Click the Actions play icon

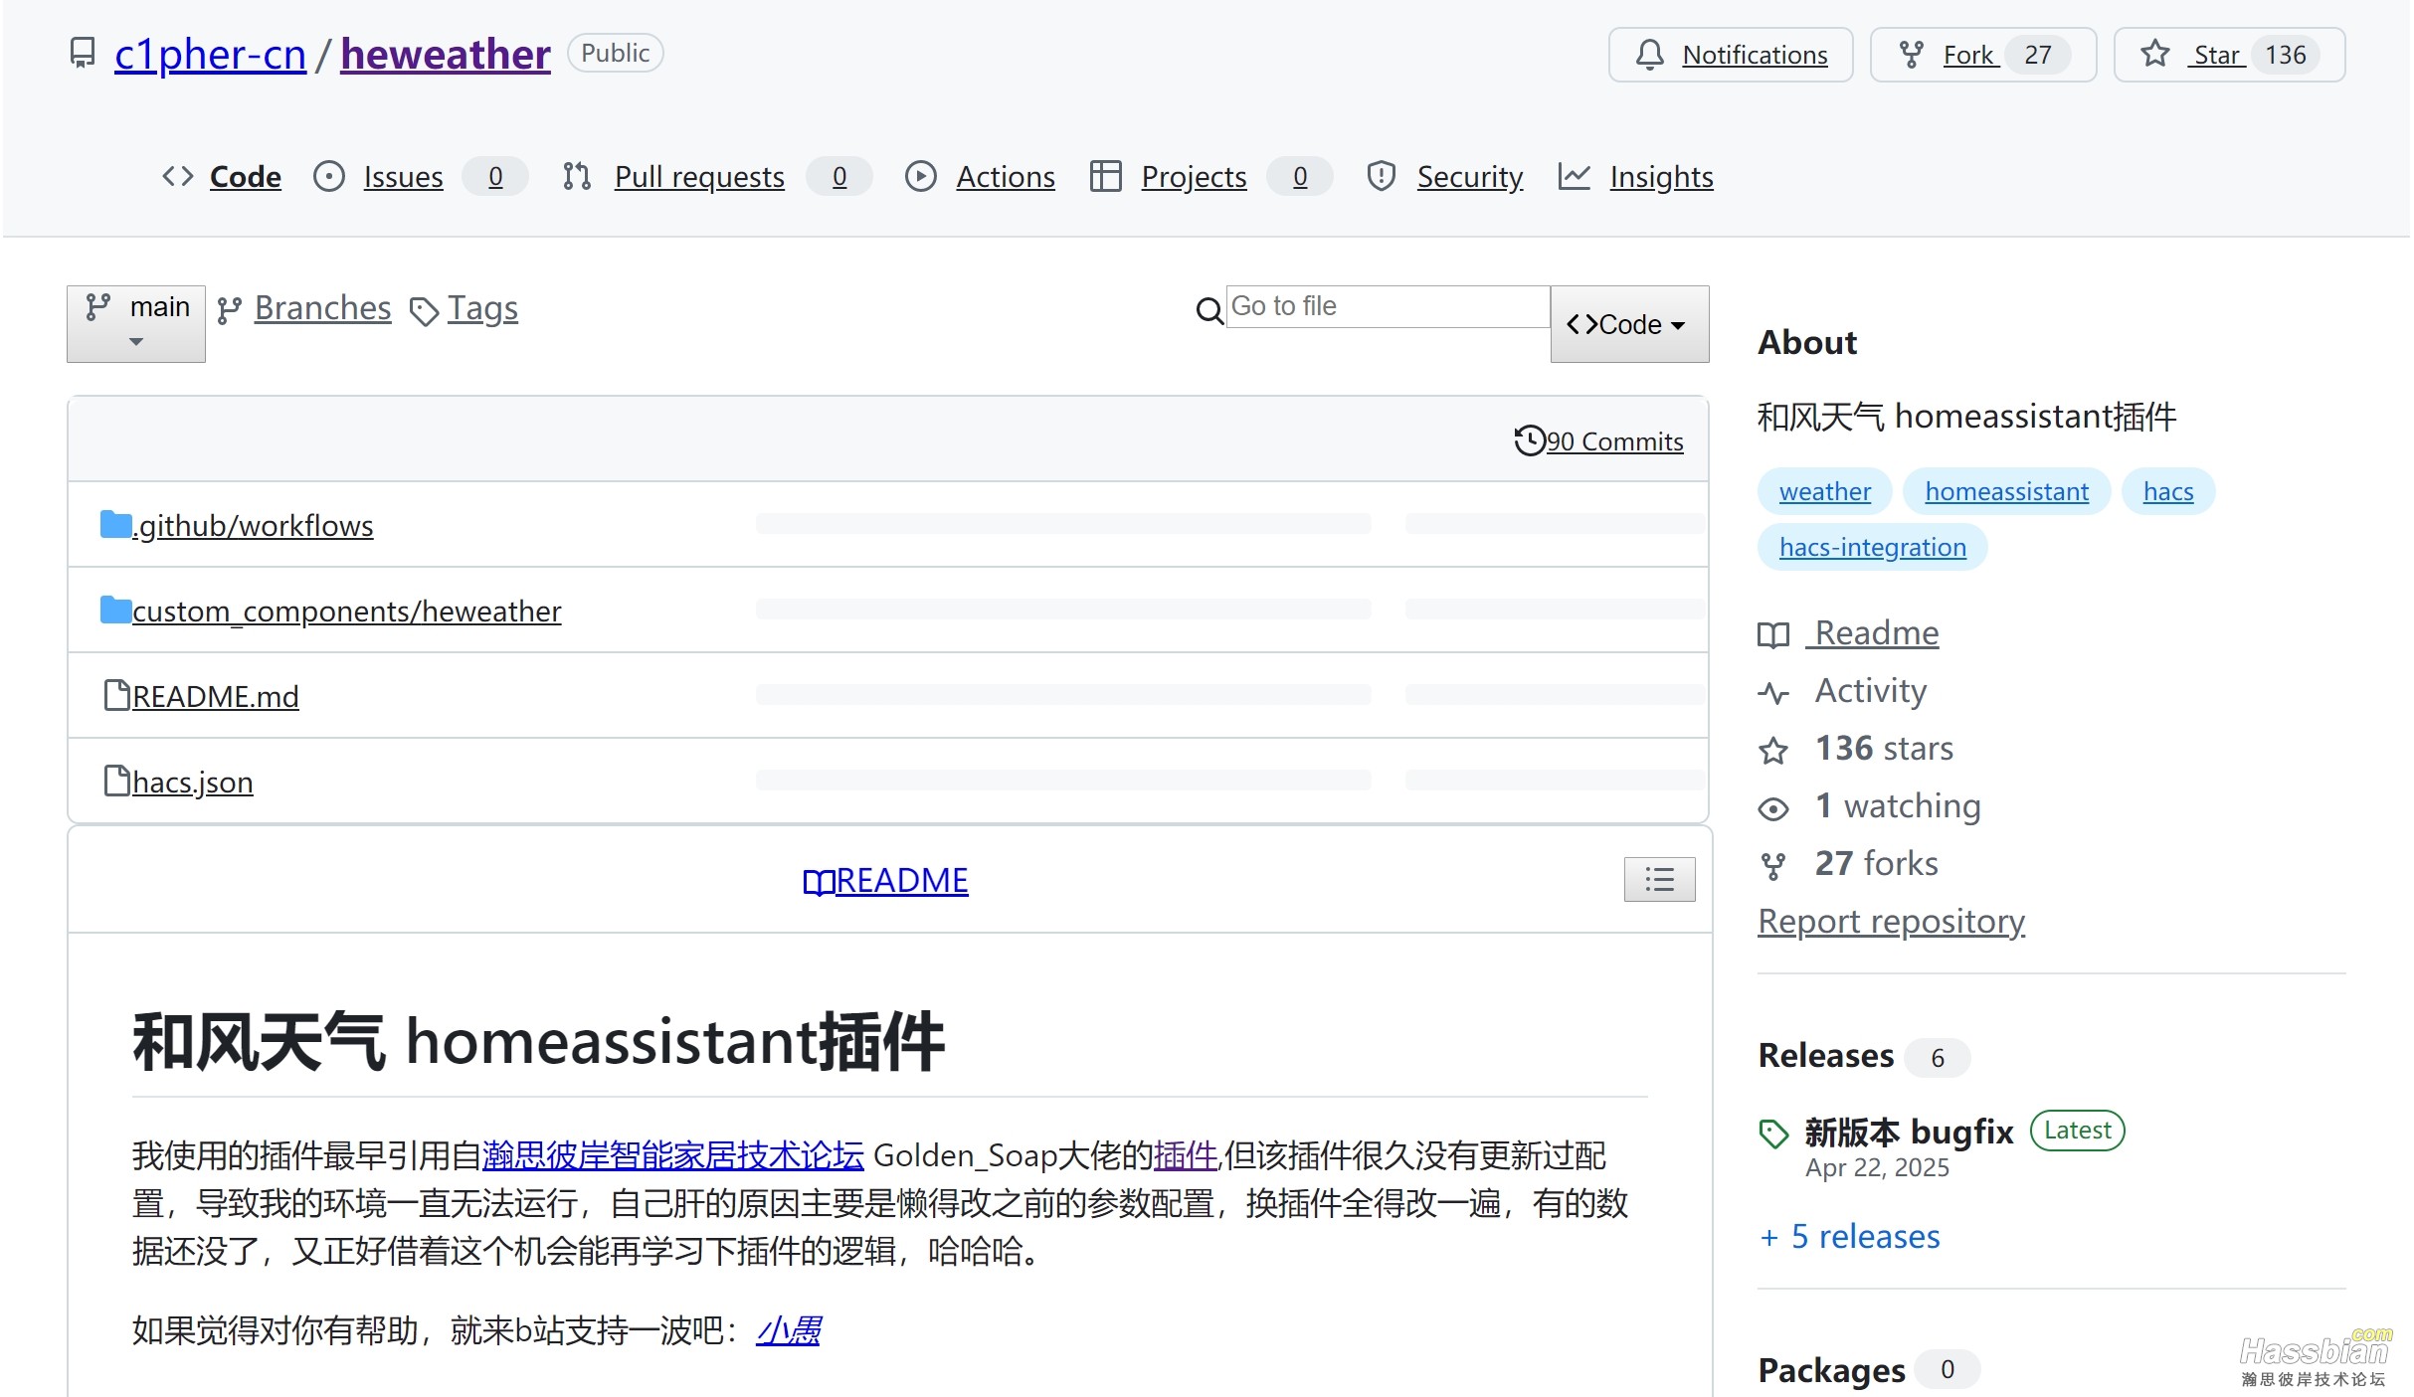tap(921, 177)
